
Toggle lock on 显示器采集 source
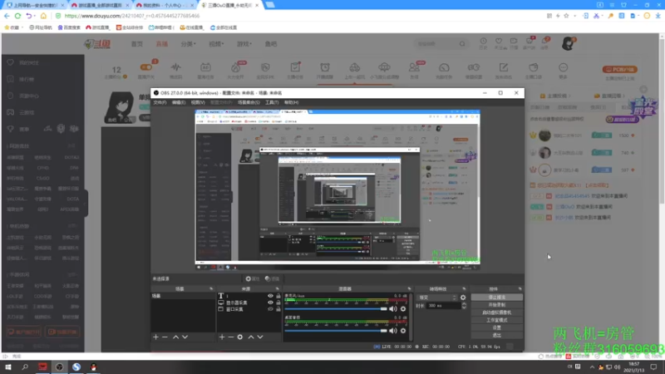278,303
